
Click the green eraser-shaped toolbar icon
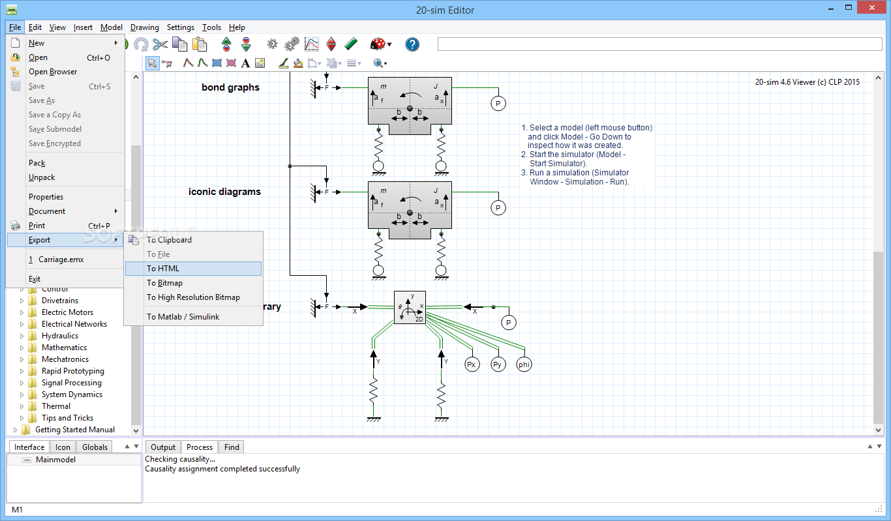pyautogui.click(x=351, y=44)
